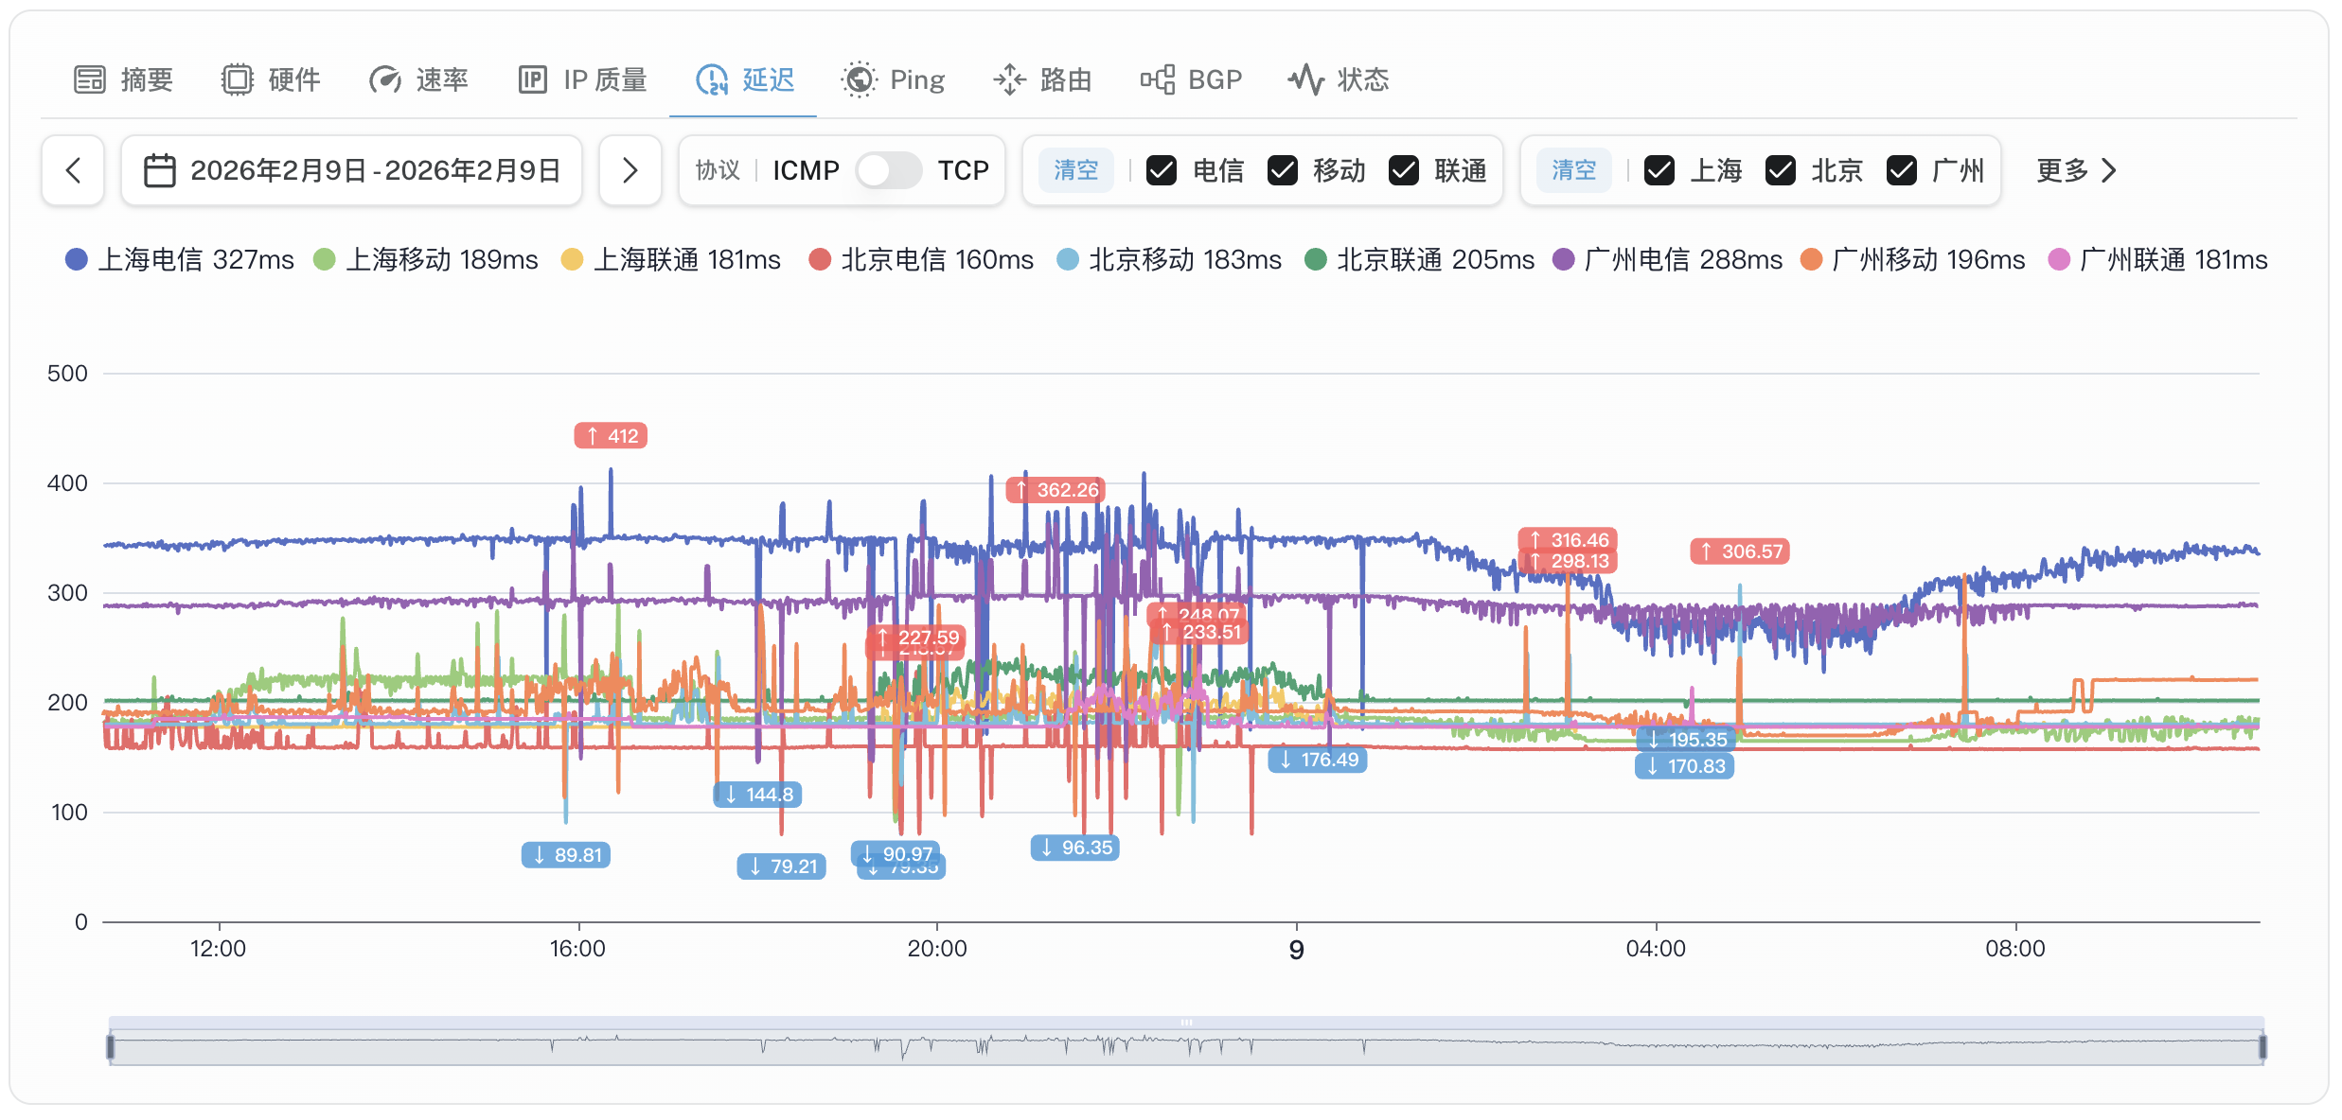Click the summary (摘要) tab icon
The height and width of the screenshot is (1120, 2342).
coord(90,79)
